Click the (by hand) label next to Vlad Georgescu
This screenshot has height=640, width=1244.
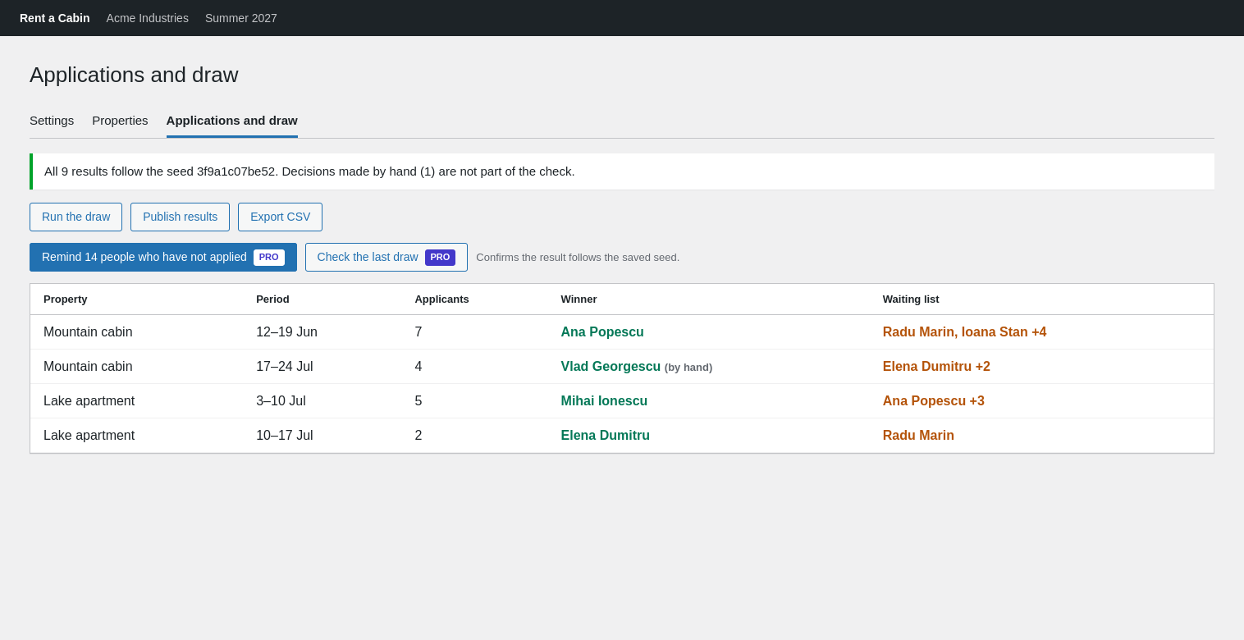(688, 368)
